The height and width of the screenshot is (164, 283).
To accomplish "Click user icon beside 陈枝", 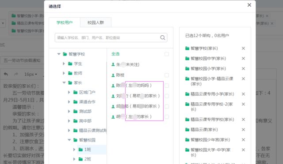I will click(113, 75).
